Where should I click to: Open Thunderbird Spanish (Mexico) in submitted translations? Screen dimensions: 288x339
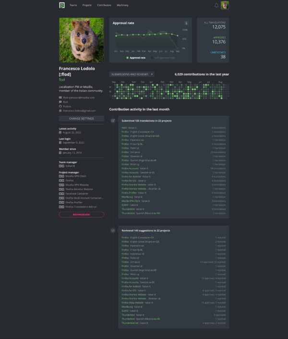[141, 213]
